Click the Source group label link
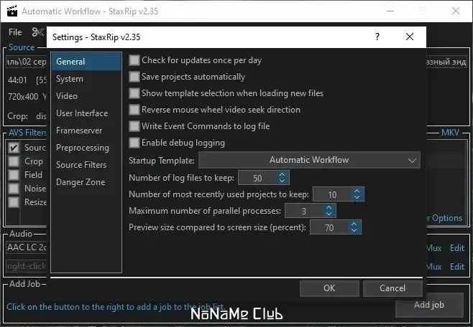The height and width of the screenshot is (327, 473). 22,47
